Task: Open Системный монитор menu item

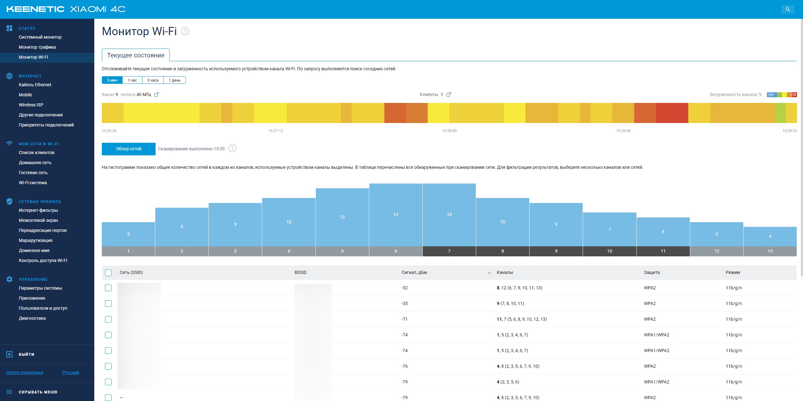Action: point(40,37)
